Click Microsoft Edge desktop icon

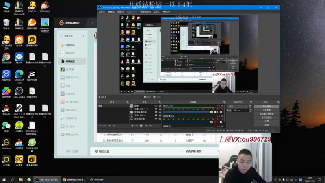tap(19, 76)
